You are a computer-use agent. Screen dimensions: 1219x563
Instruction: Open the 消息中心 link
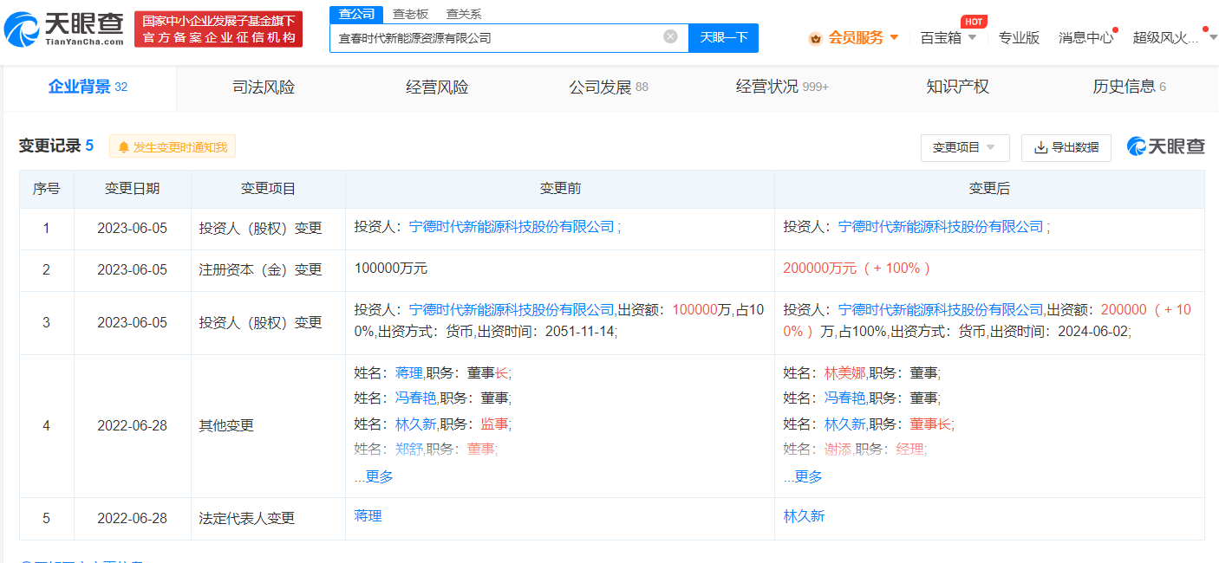pyautogui.click(x=1086, y=37)
